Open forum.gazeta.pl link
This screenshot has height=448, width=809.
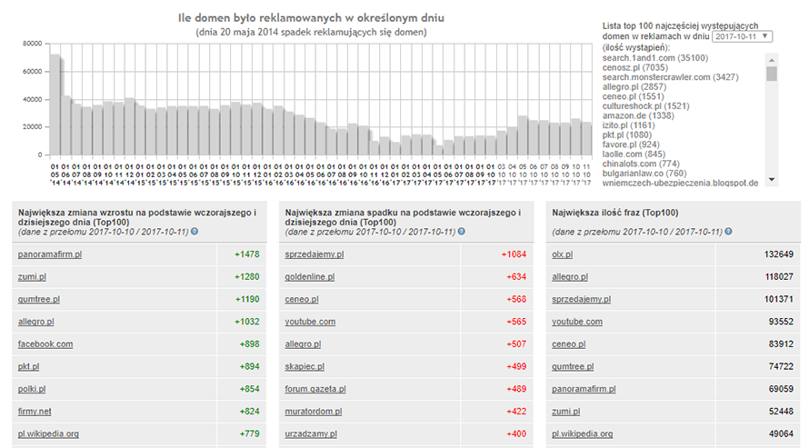[315, 389]
